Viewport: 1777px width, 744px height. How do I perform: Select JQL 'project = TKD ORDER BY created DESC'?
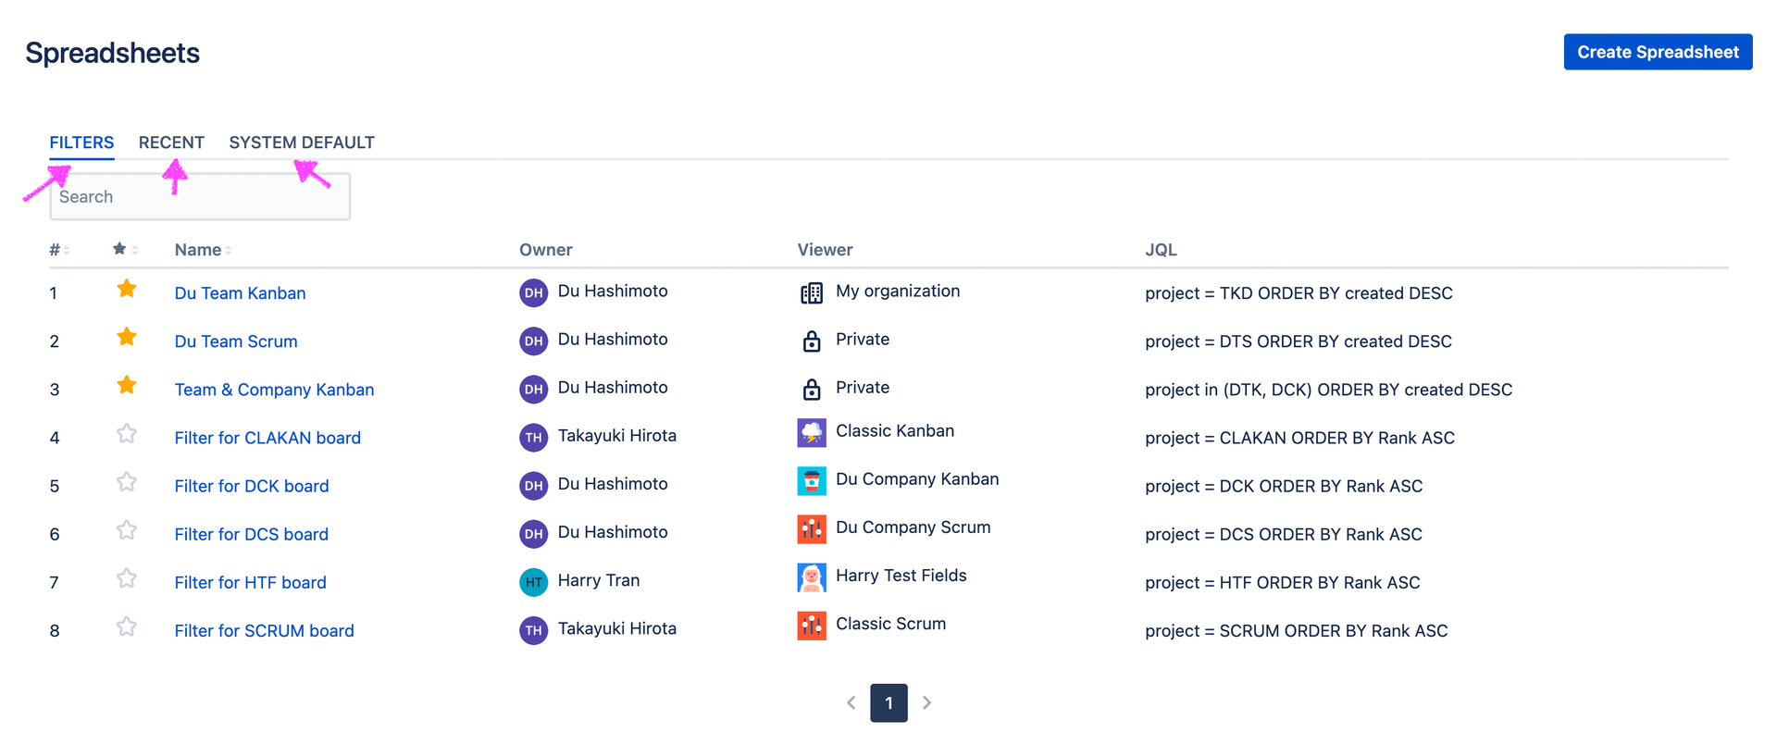(1299, 293)
